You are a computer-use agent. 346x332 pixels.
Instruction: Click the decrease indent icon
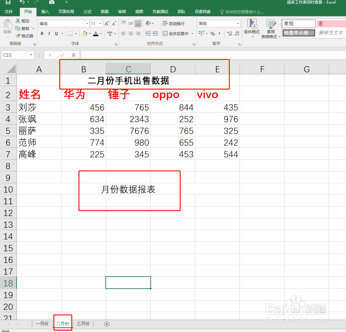[148, 34]
